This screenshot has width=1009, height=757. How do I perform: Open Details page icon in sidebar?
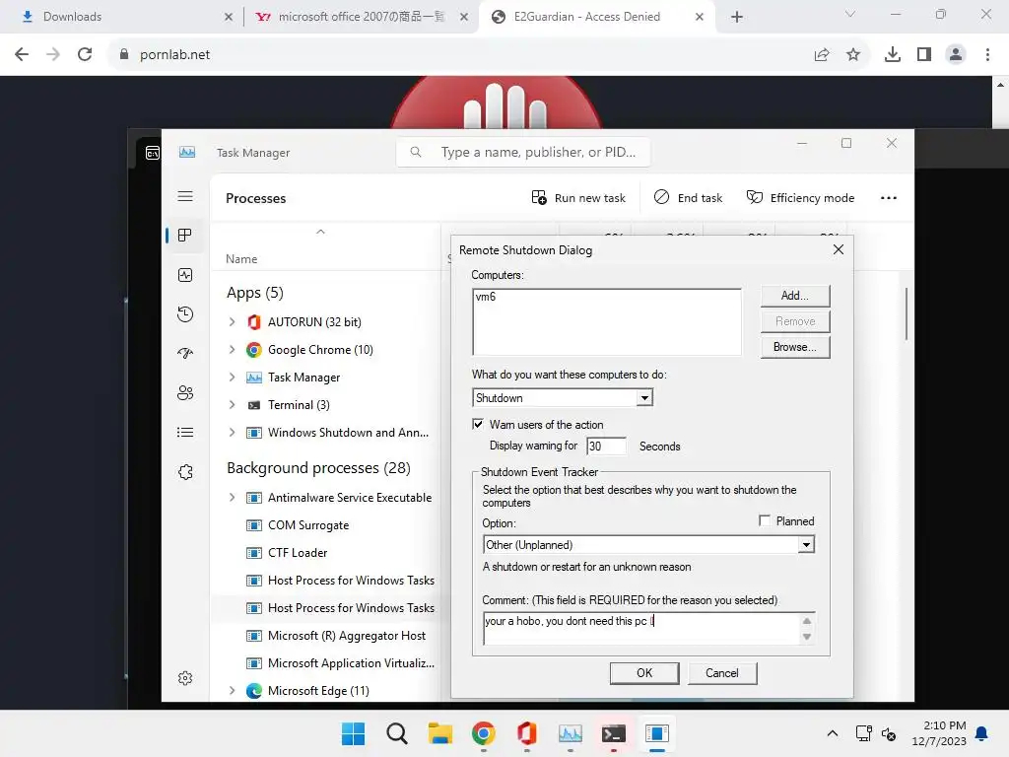pyautogui.click(x=185, y=433)
